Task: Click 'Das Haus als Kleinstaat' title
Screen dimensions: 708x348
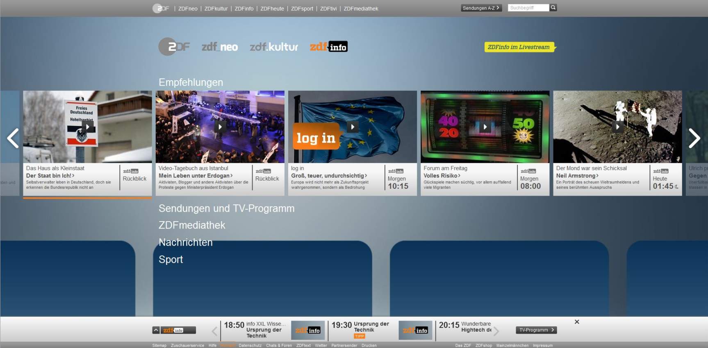Action: 55,168
